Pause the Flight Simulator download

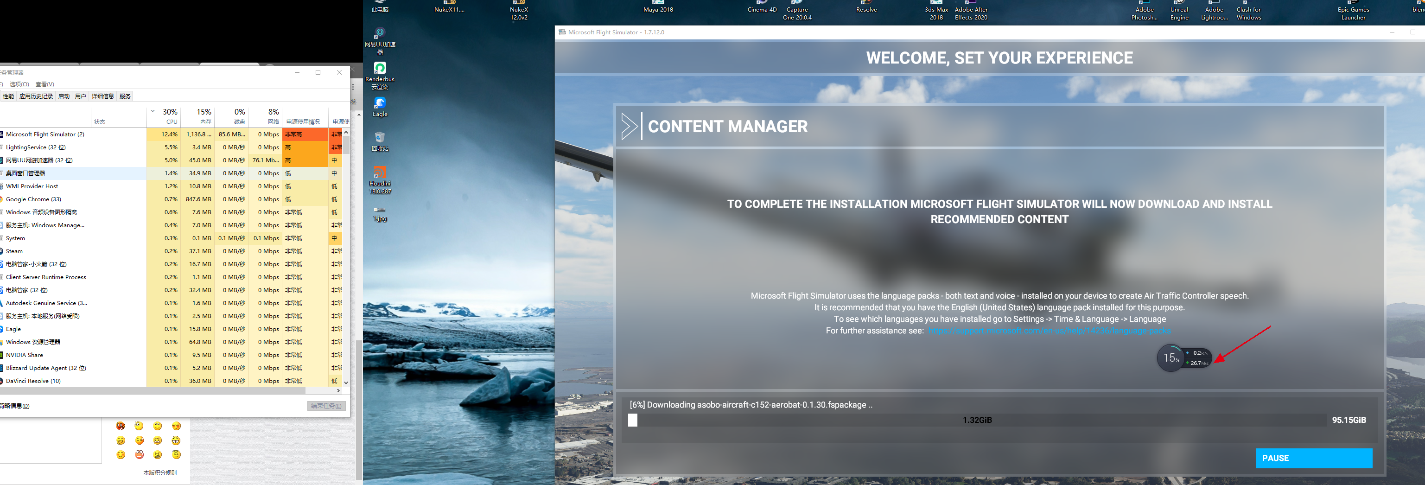[x=1313, y=458]
